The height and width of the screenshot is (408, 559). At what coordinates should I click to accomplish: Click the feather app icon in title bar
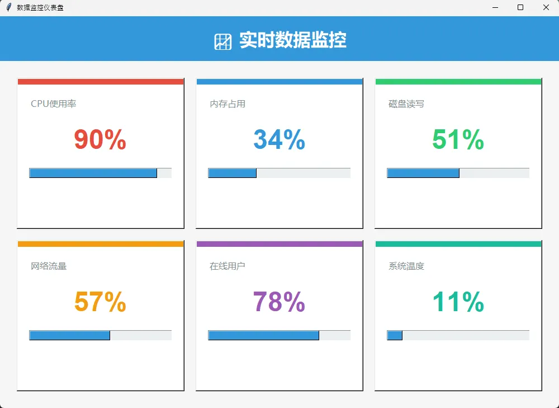(x=8, y=8)
